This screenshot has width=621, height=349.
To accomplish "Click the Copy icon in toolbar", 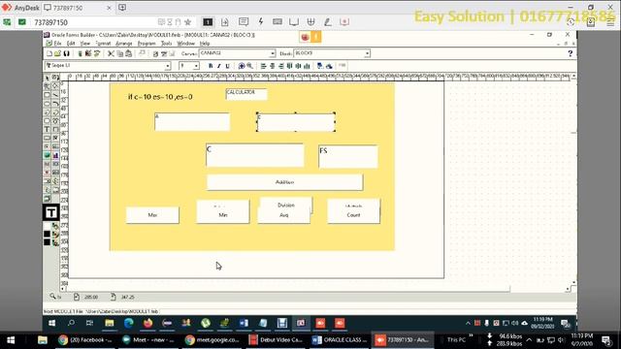I will pos(119,53).
